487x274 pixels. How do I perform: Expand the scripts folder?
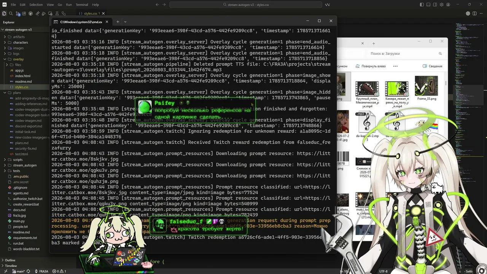(x=25, y=160)
